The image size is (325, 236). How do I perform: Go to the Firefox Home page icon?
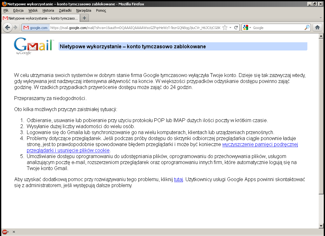pos(317,27)
